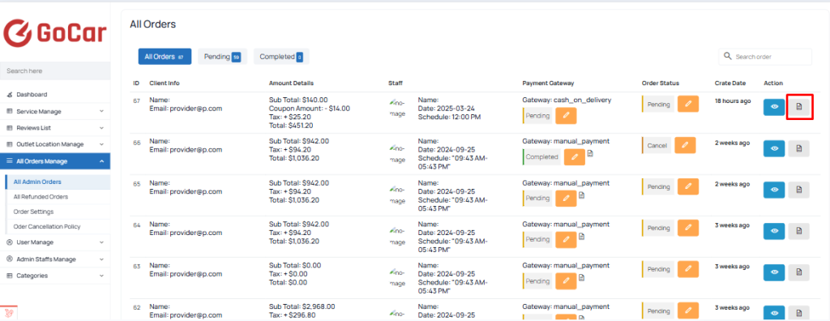Click the Search order input field
The image size is (830, 321).
(765, 57)
